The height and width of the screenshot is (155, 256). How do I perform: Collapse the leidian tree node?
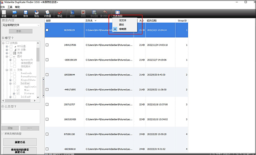click(x=10, y=83)
